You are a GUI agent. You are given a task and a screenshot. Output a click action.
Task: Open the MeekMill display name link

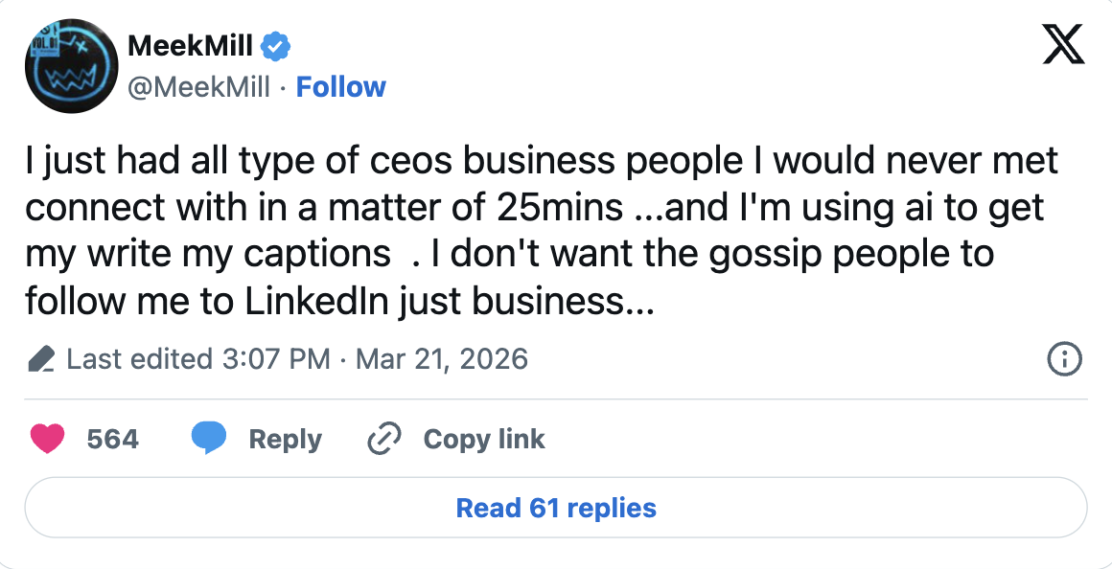190,44
